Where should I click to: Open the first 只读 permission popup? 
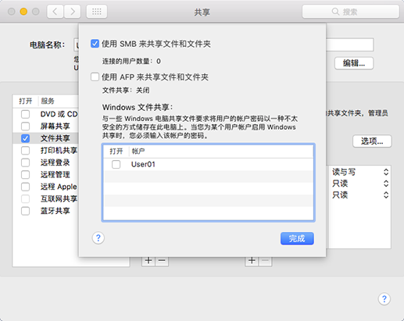pyautogui.click(x=360, y=184)
